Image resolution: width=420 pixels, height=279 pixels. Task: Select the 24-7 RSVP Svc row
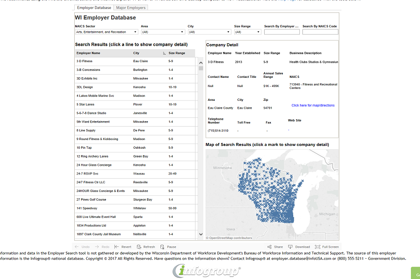pyautogui.click(x=135, y=174)
